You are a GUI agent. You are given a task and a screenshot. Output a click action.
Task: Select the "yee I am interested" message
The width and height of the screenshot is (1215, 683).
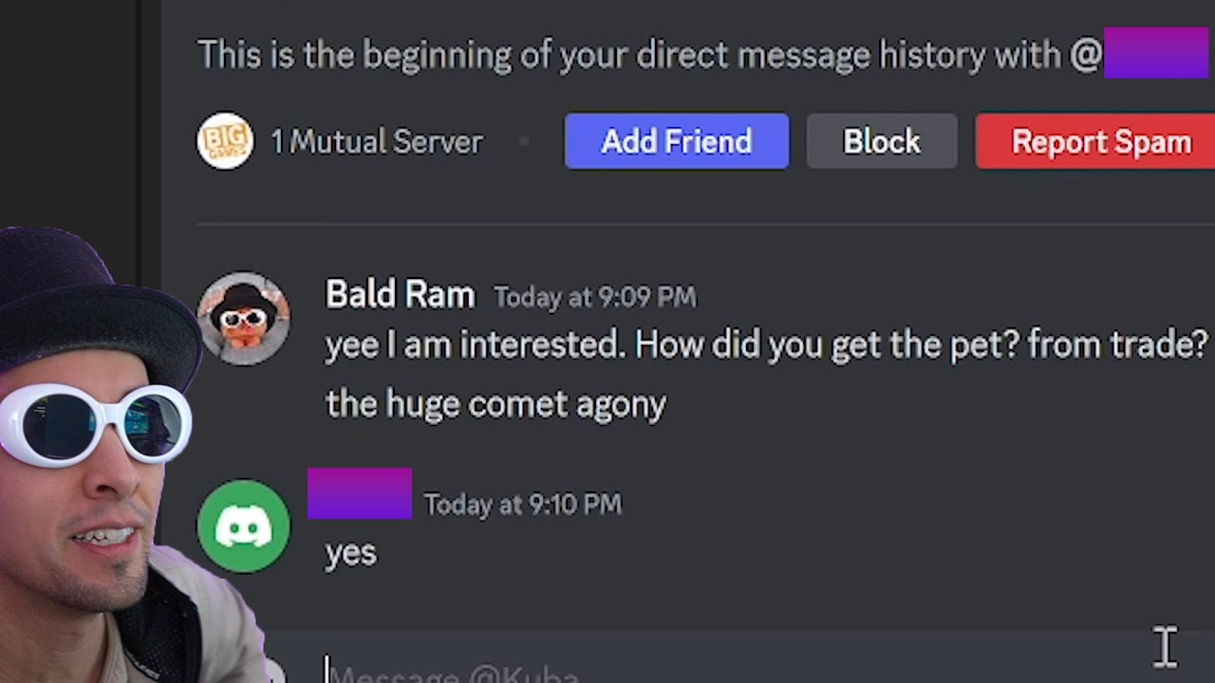pos(766,344)
